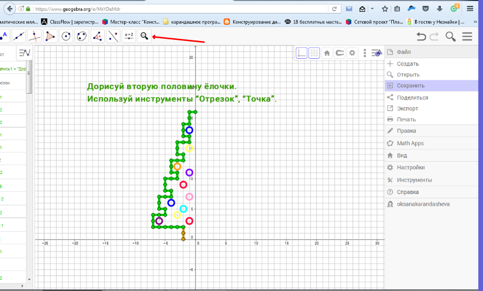This screenshot has height=291, width=483.
Task: Select the Circle with center tool
Action: click(66, 36)
